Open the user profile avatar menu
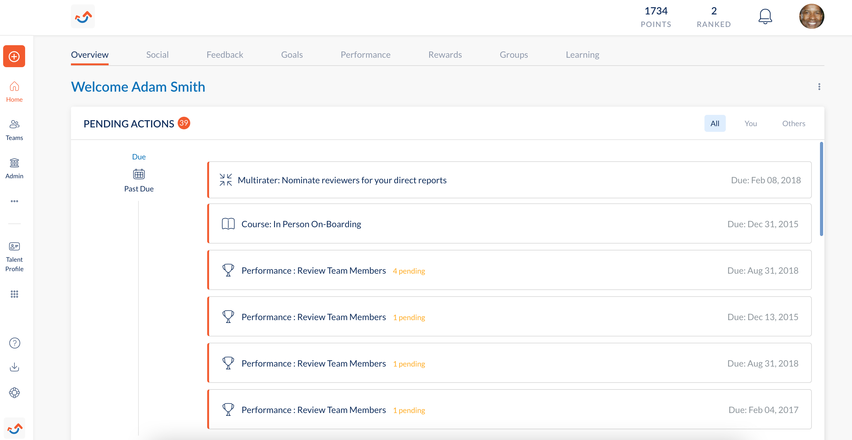 point(811,17)
